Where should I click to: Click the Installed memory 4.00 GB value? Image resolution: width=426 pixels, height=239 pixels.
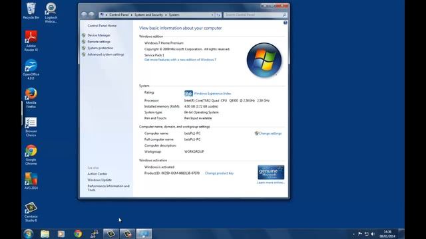click(x=201, y=106)
